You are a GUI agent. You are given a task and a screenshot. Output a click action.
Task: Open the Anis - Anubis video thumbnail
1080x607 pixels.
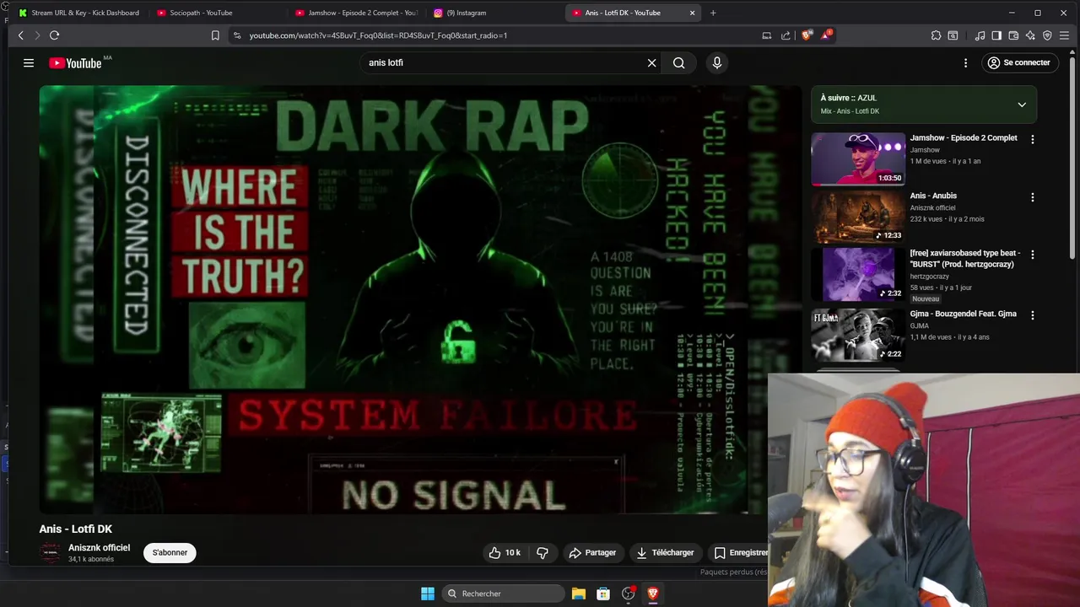coord(858,217)
